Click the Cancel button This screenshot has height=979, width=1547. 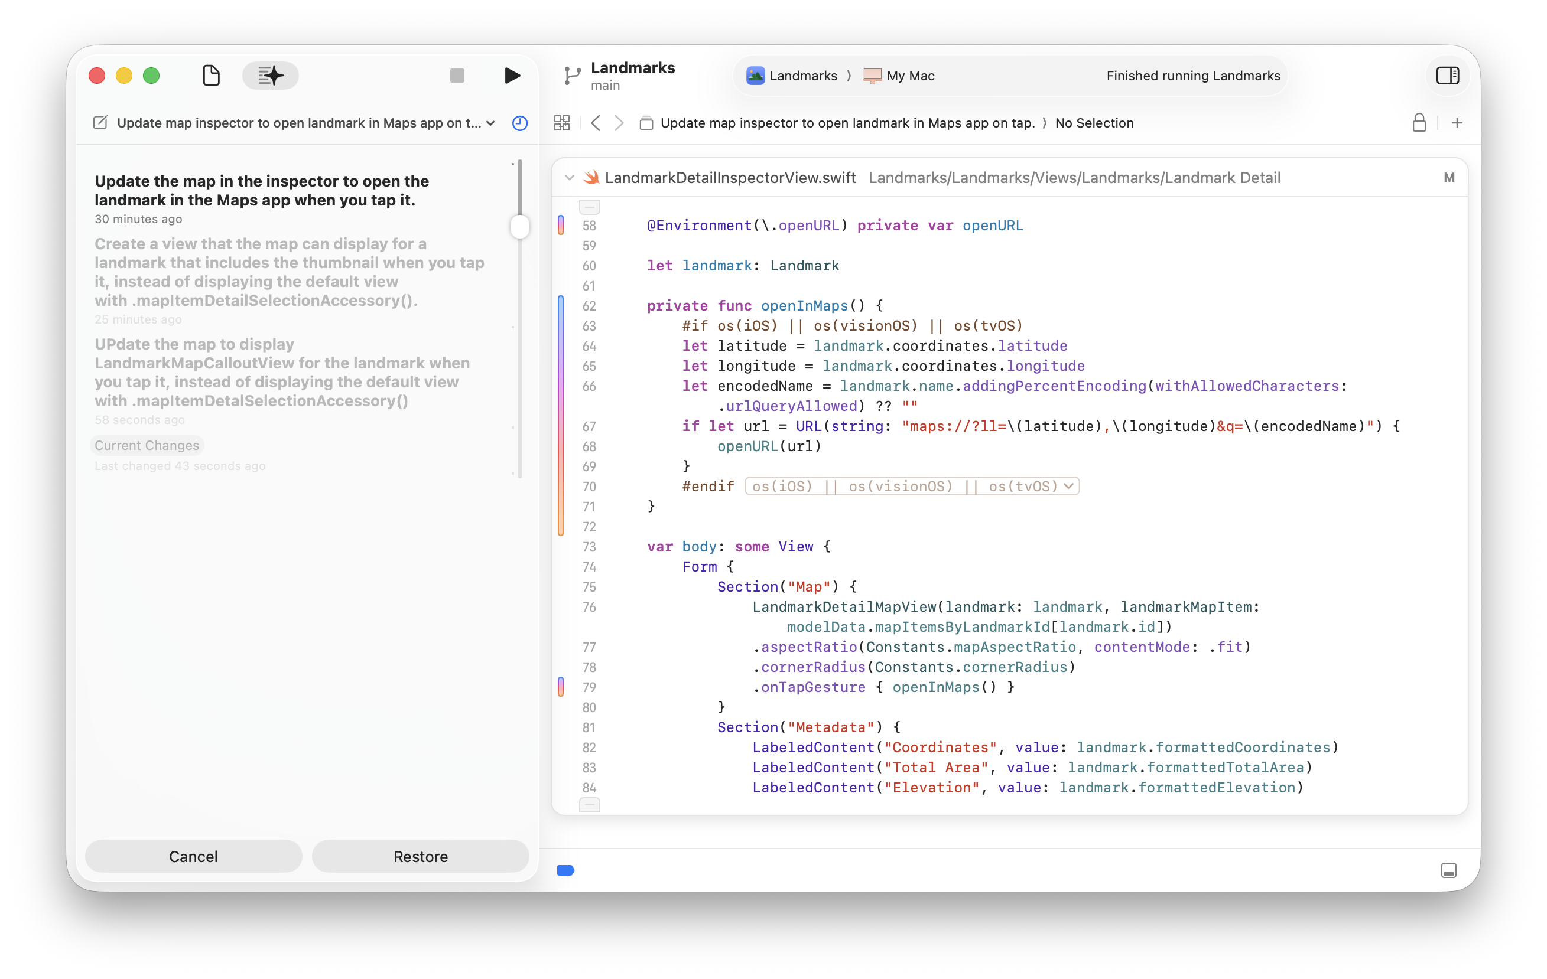193,856
